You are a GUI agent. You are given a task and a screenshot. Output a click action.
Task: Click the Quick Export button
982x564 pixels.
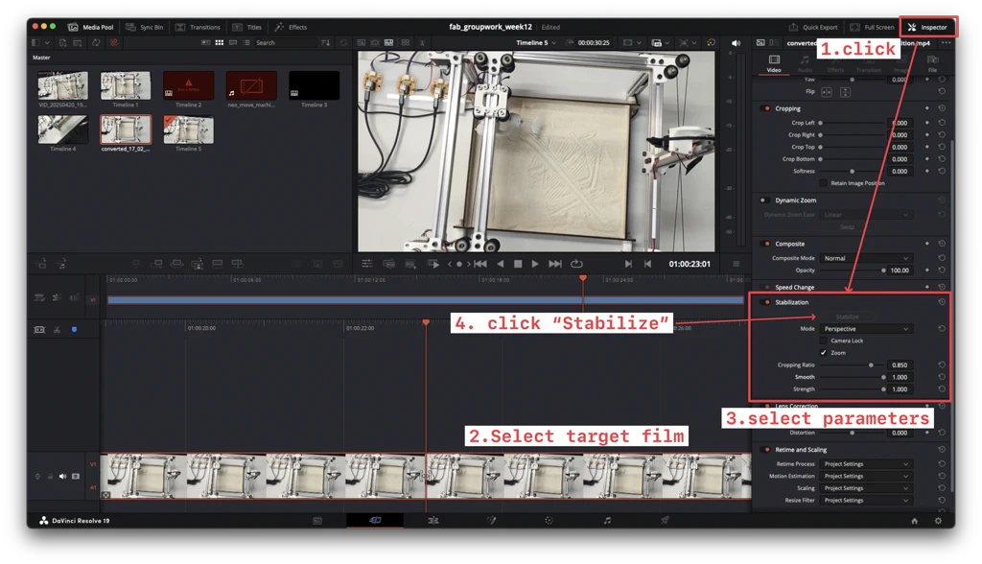[813, 27]
